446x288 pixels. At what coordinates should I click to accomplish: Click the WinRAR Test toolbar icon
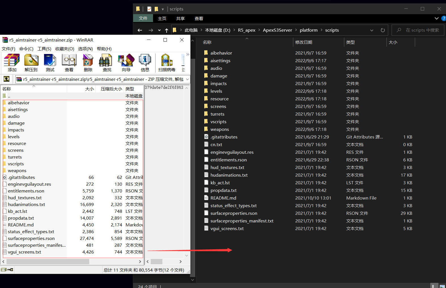(x=50, y=63)
